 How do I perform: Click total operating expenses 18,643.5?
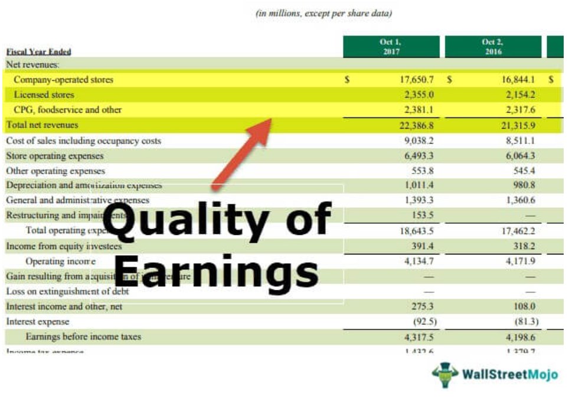(417, 231)
